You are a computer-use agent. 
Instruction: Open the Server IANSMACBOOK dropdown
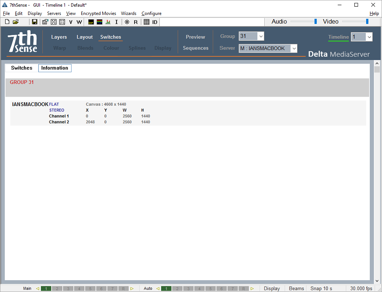294,48
